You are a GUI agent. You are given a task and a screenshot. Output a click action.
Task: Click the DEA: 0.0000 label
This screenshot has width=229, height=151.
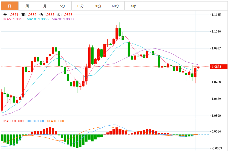pos(55,121)
